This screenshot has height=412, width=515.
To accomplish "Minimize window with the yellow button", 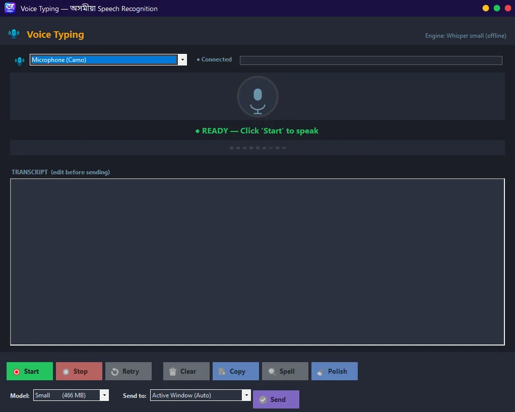I will click(486, 8).
